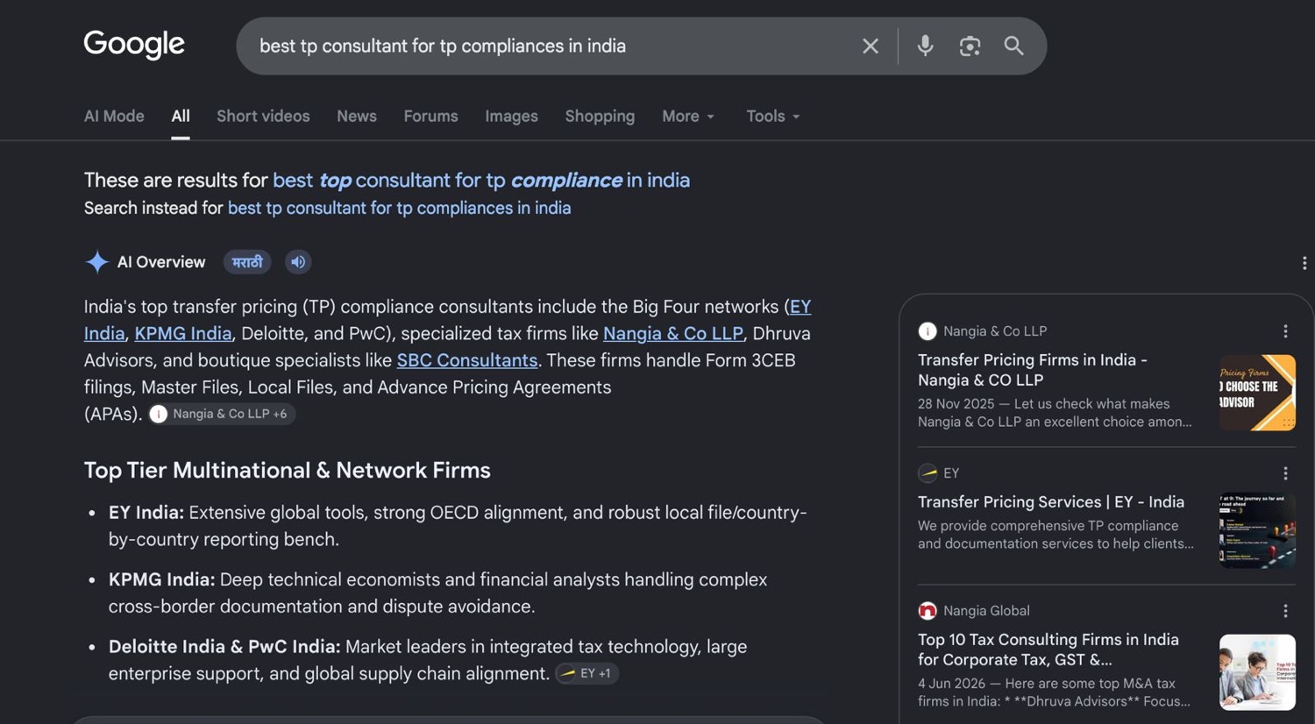Expand the More search filters dropdown
Viewport: 1315px width, 724px height.
[x=688, y=116]
